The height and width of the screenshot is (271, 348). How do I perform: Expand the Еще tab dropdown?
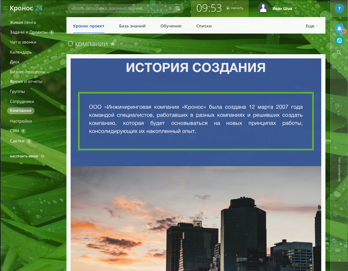(312, 26)
